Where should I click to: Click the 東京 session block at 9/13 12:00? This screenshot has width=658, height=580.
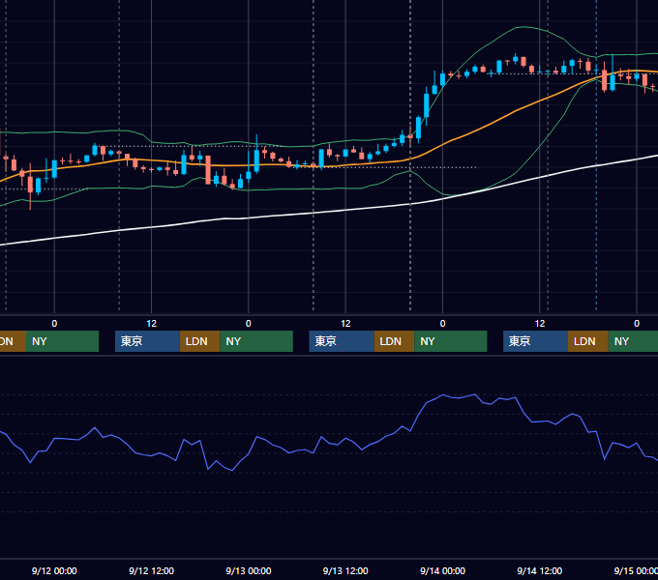coord(342,341)
